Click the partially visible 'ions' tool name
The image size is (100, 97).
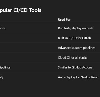click(3, 28)
